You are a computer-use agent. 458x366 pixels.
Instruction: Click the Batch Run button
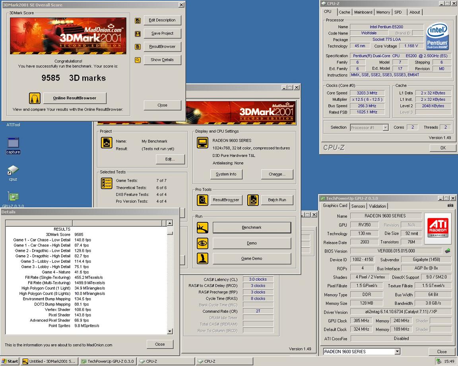coord(277,200)
